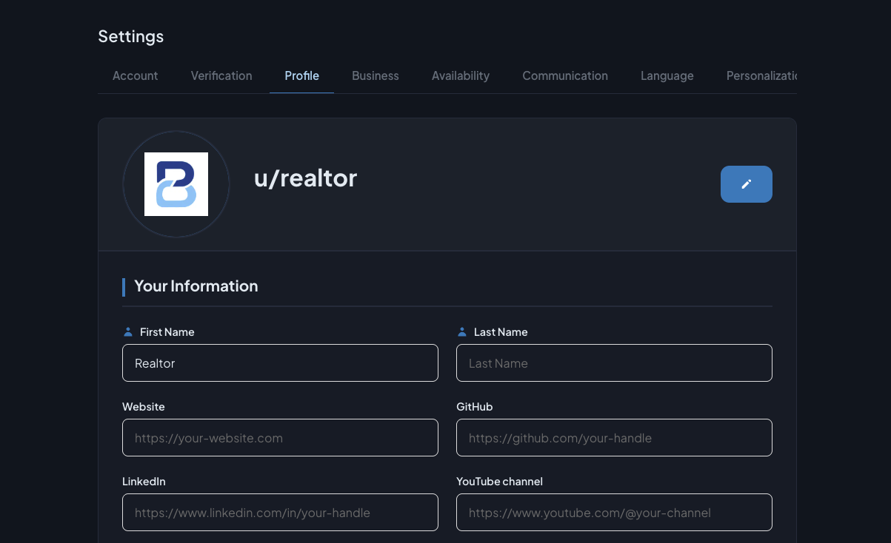Focus the First Name field containing Realtor
The image size is (891, 543).
tap(280, 363)
